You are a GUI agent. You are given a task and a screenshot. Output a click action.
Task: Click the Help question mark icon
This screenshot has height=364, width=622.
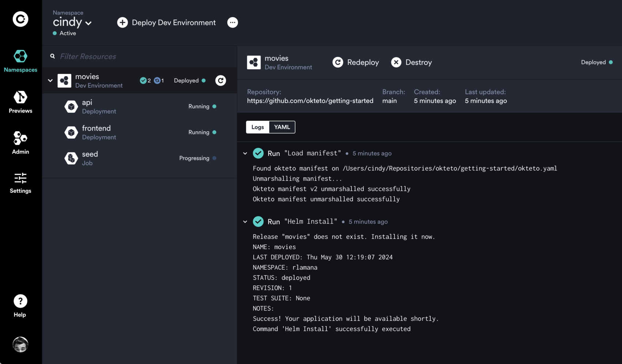(x=20, y=301)
